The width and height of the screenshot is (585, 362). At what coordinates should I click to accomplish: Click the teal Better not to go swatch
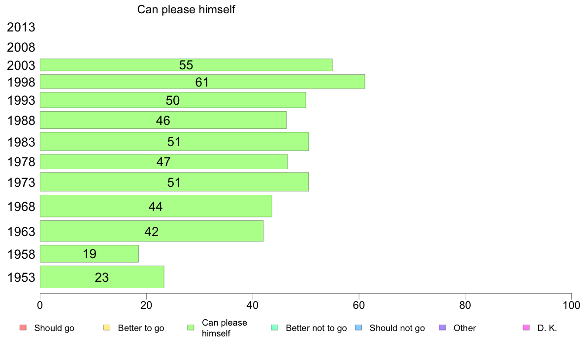coord(275,328)
